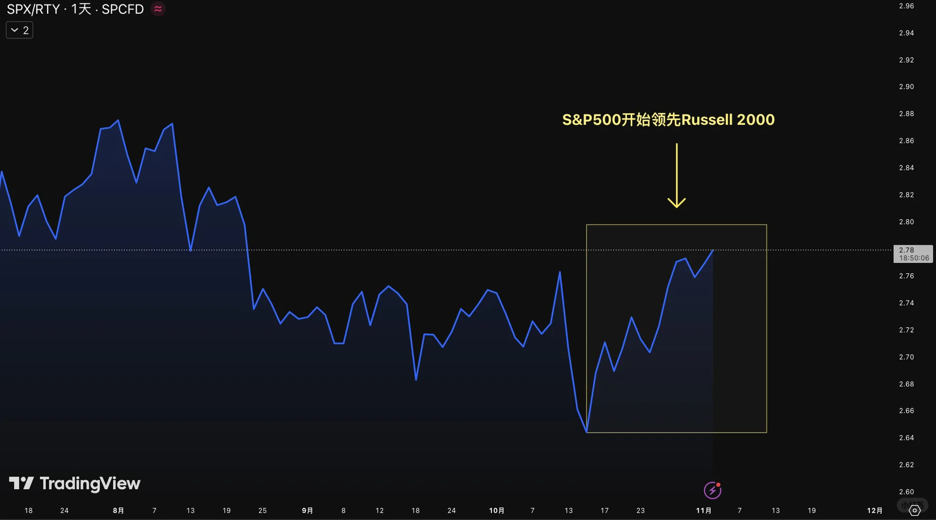Select the 2.80 price axis label

click(906, 222)
